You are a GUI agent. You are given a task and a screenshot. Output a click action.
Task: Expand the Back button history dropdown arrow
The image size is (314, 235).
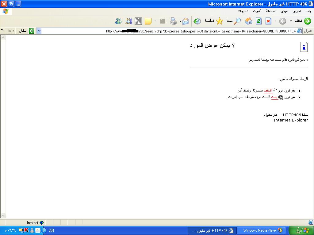coord(291,21)
